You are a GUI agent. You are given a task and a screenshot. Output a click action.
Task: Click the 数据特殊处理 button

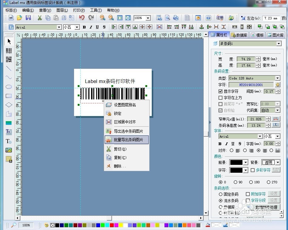click(264, 207)
